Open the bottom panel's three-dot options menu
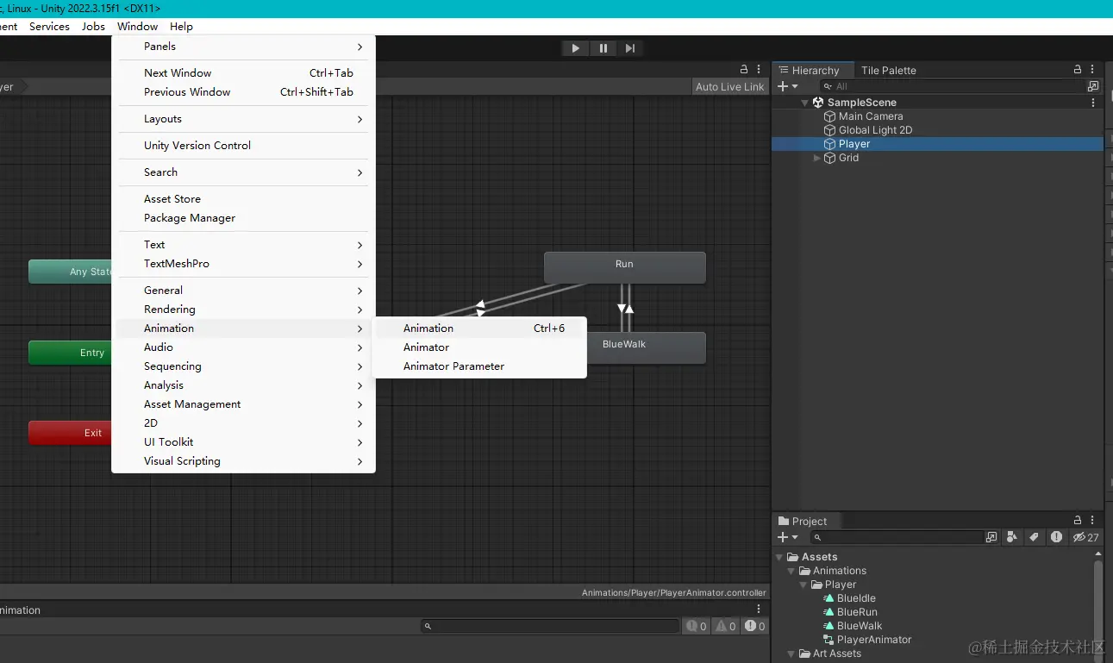 pyautogui.click(x=759, y=610)
